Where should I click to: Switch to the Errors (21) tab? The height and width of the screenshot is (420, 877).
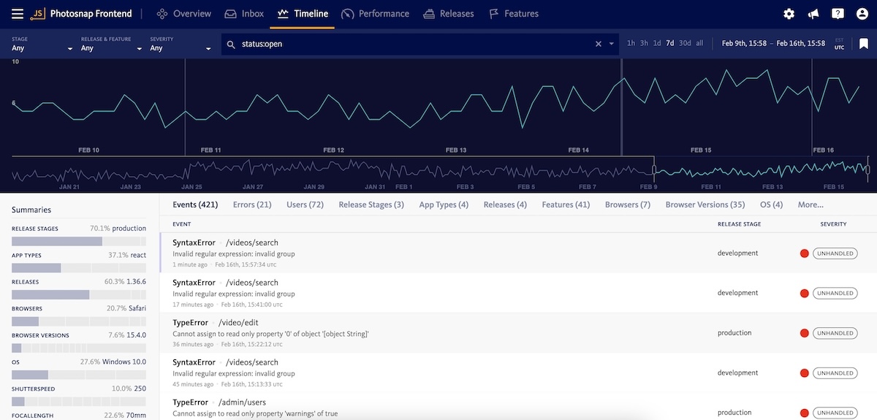pos(252,205)
